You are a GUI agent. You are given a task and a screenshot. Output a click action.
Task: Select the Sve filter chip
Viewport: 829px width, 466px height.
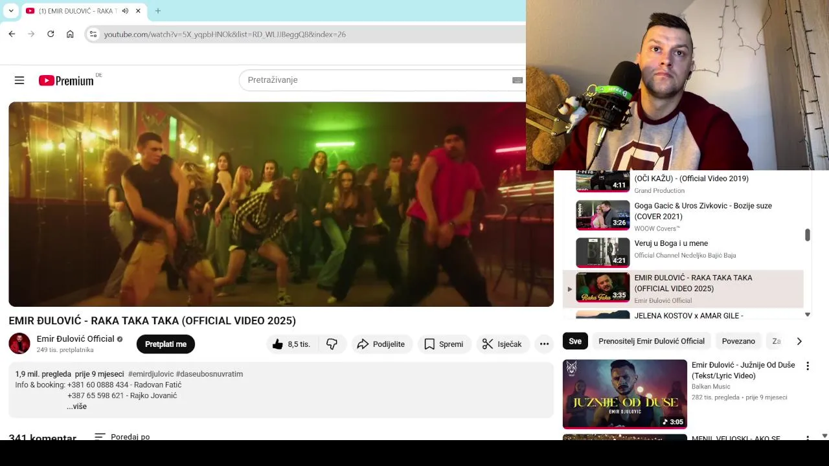point(575,341)
